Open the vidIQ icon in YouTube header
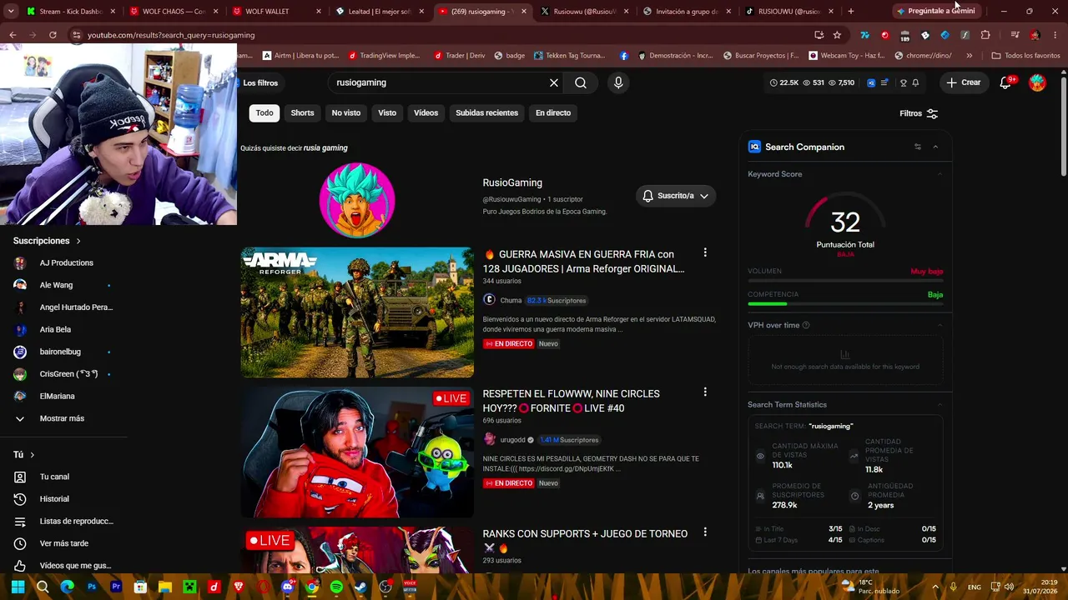 (x=871, y=82)
